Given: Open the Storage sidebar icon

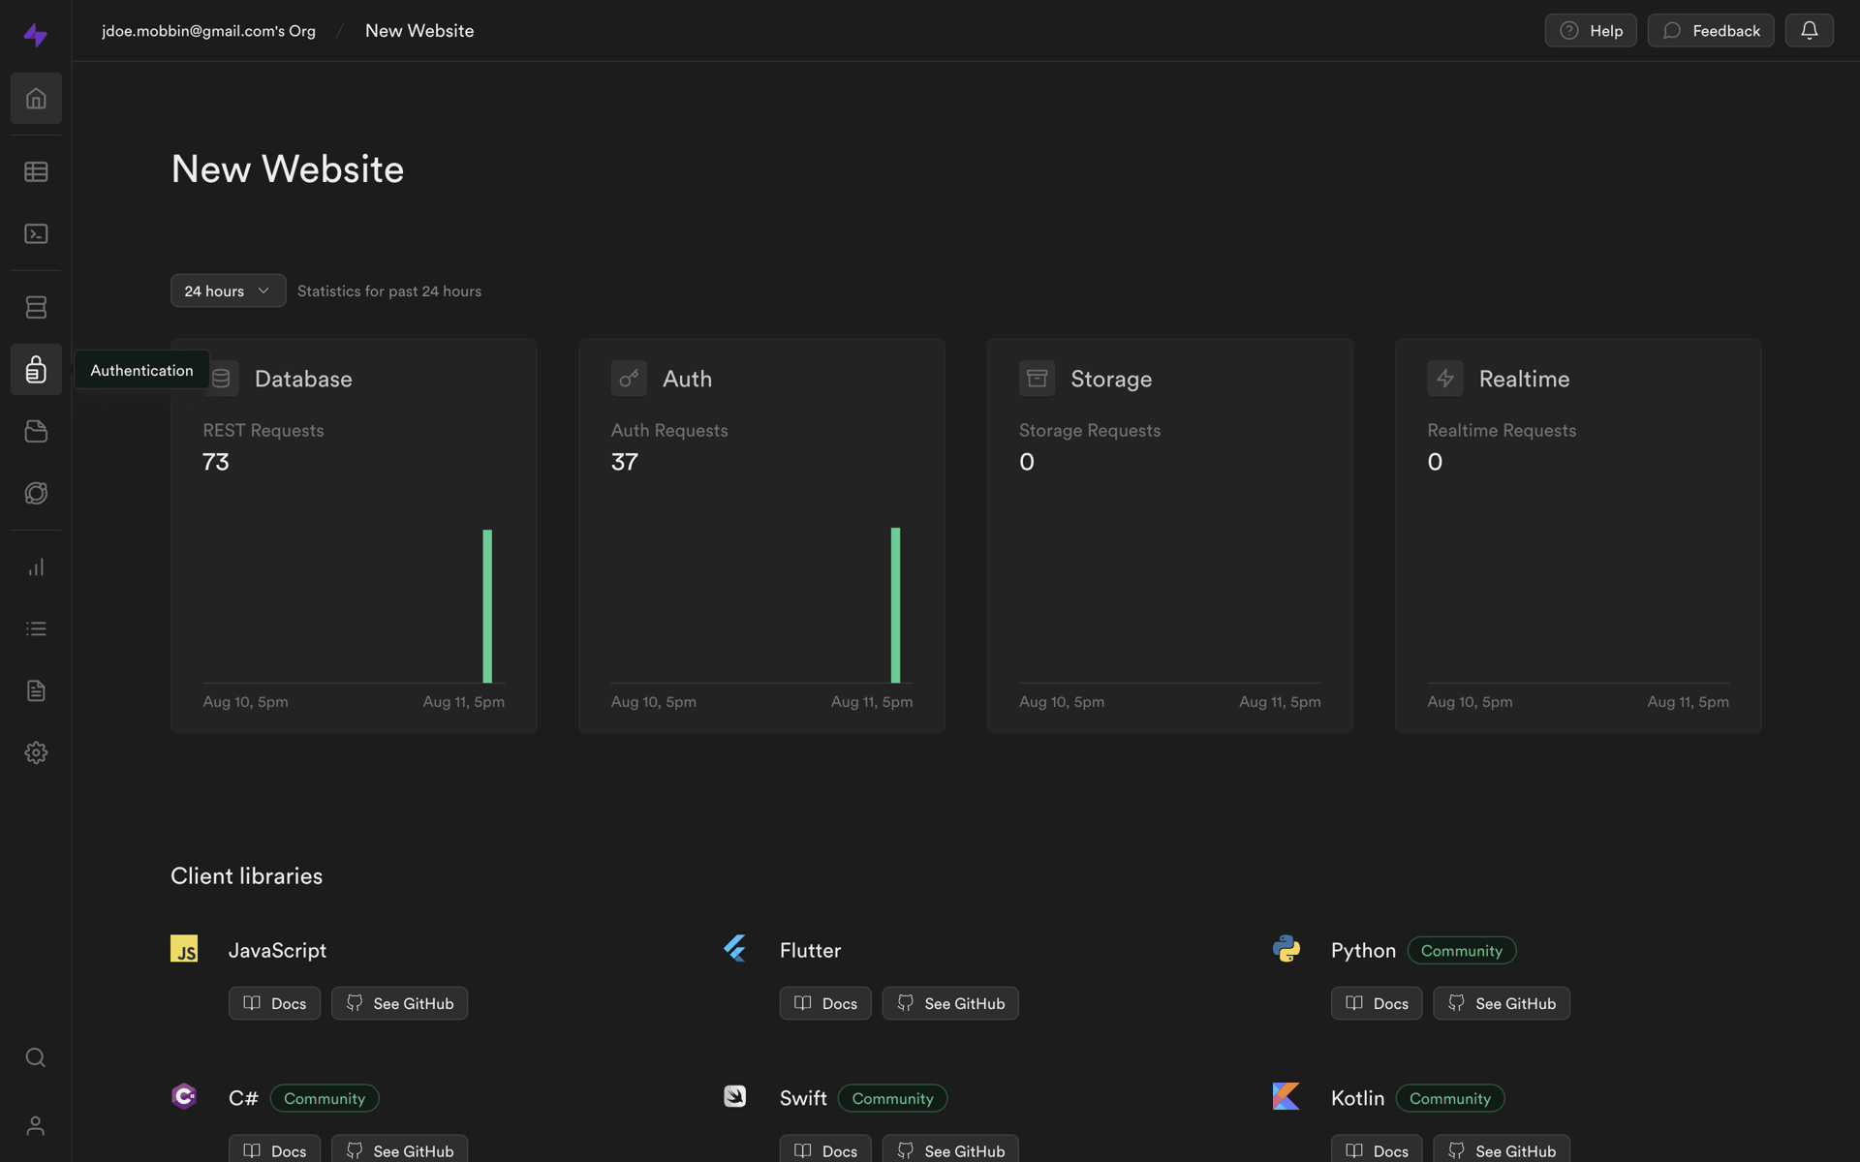Looking at the screenshot, I should pos(36,431).
